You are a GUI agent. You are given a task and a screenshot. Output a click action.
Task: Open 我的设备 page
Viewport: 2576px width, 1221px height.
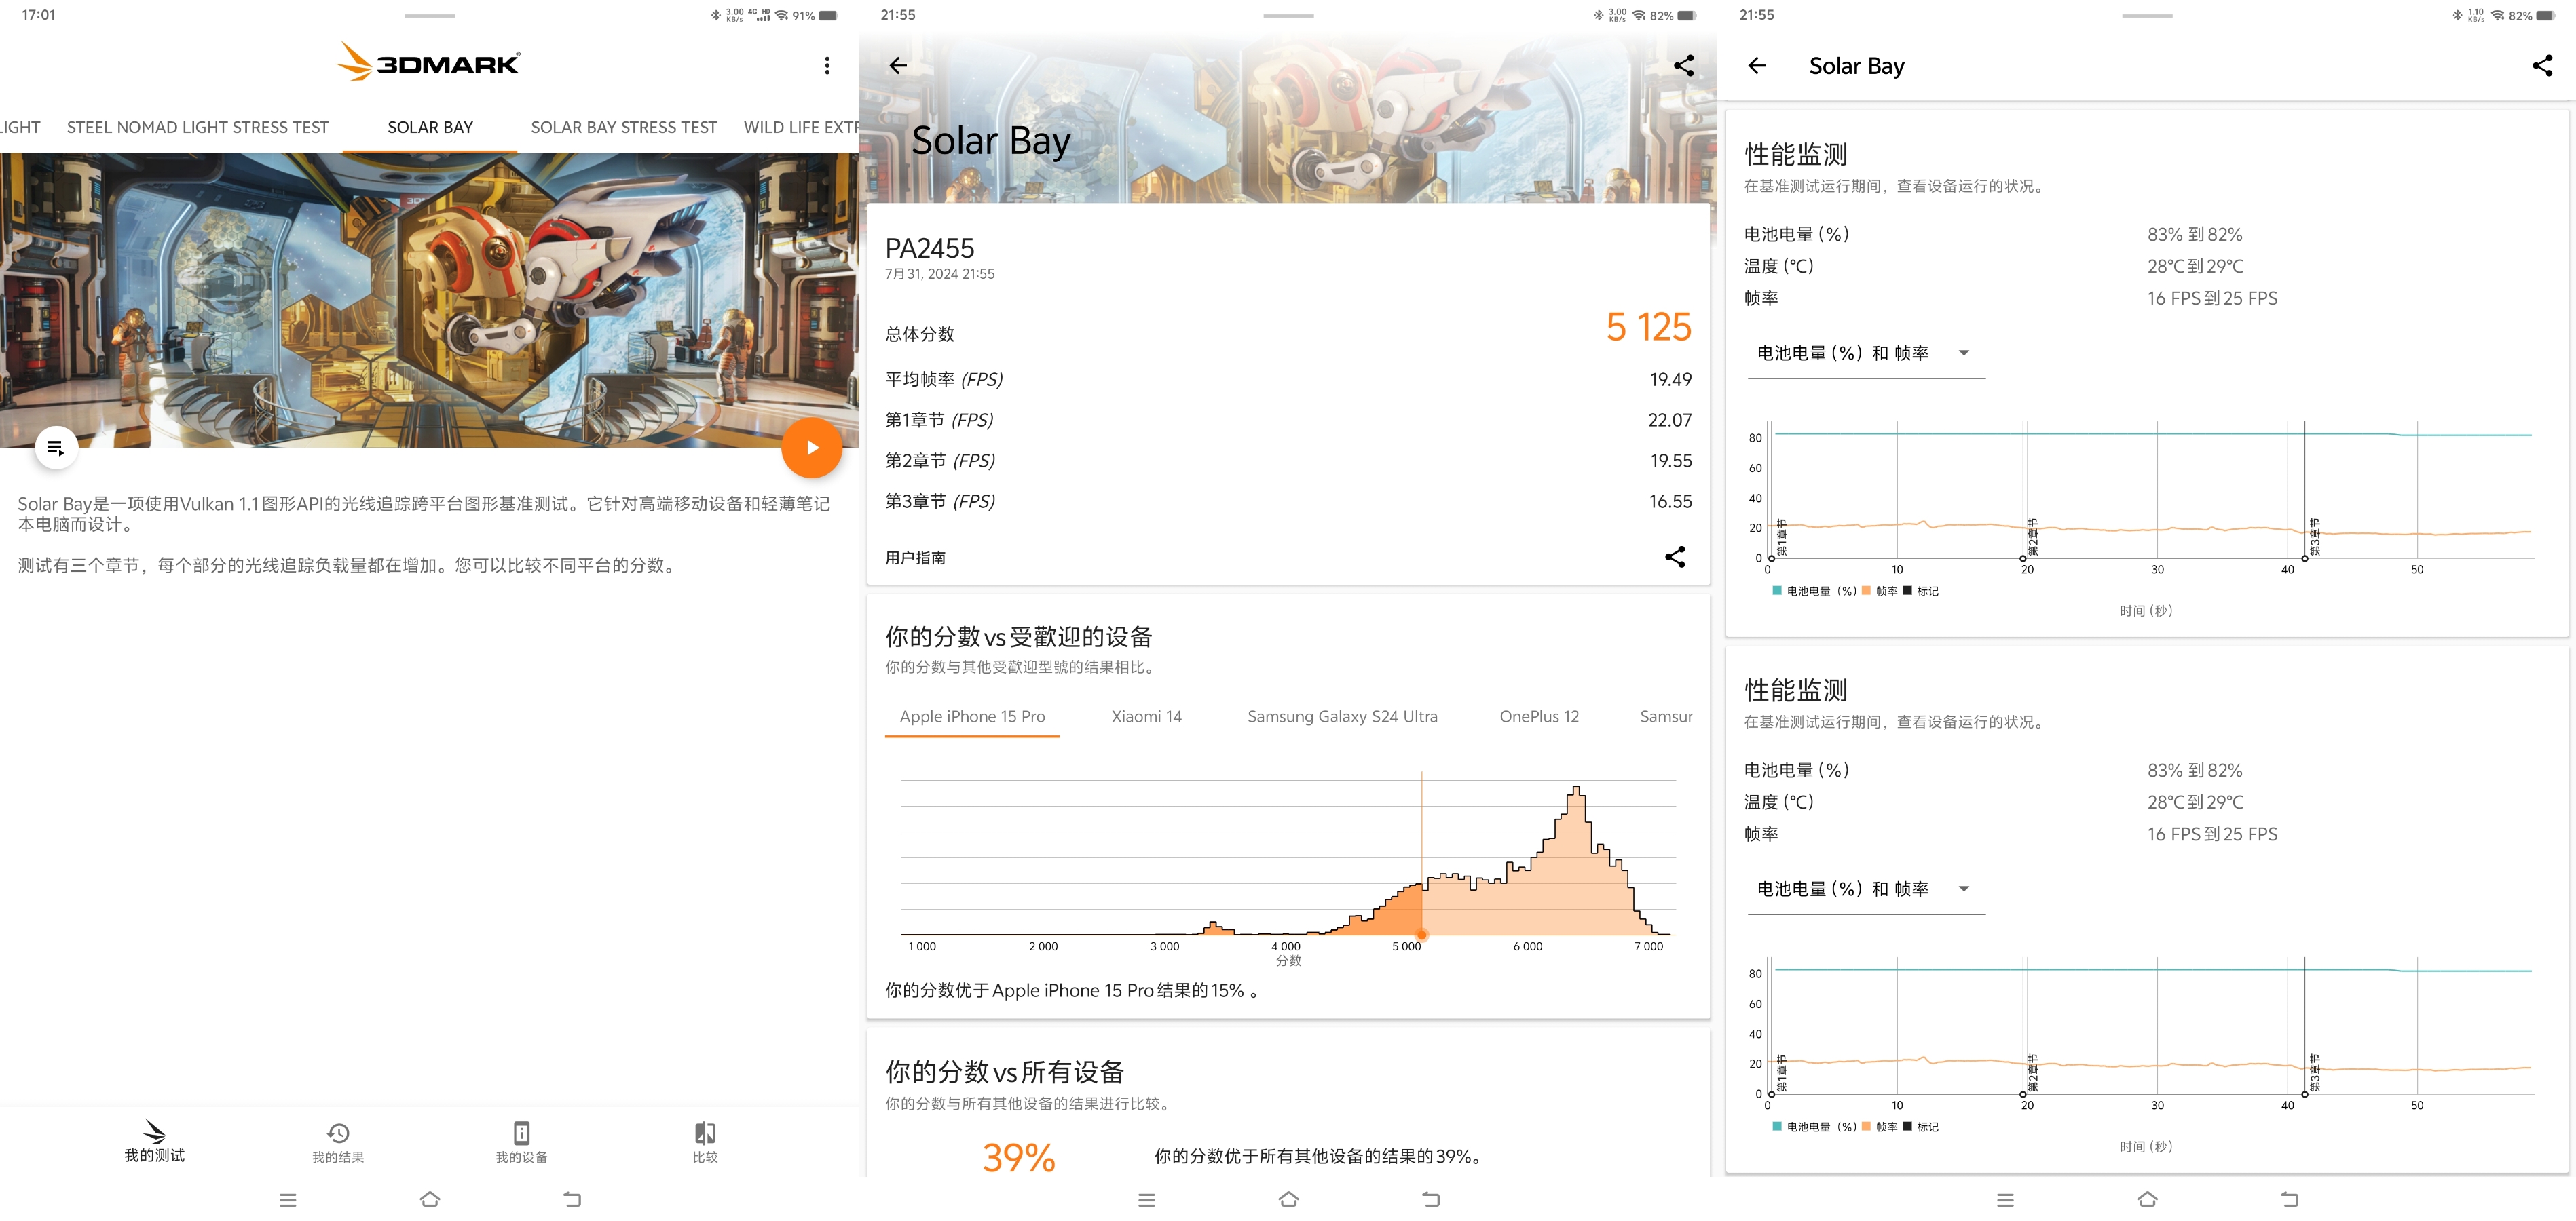[x=521, y=1142]
